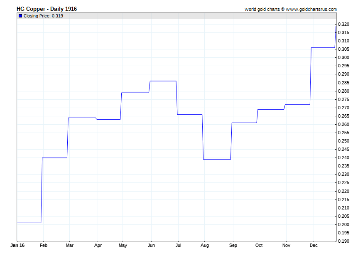The image size is (353, 256).
Task: Select the Dec axis marker
Action: tap(314, 245)
